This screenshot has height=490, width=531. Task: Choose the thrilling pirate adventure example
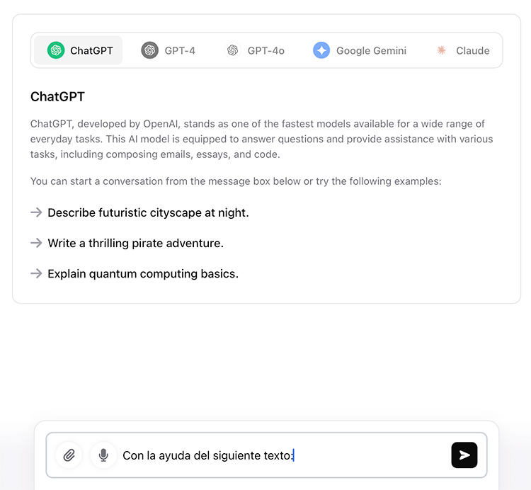[x=135, y=243]
